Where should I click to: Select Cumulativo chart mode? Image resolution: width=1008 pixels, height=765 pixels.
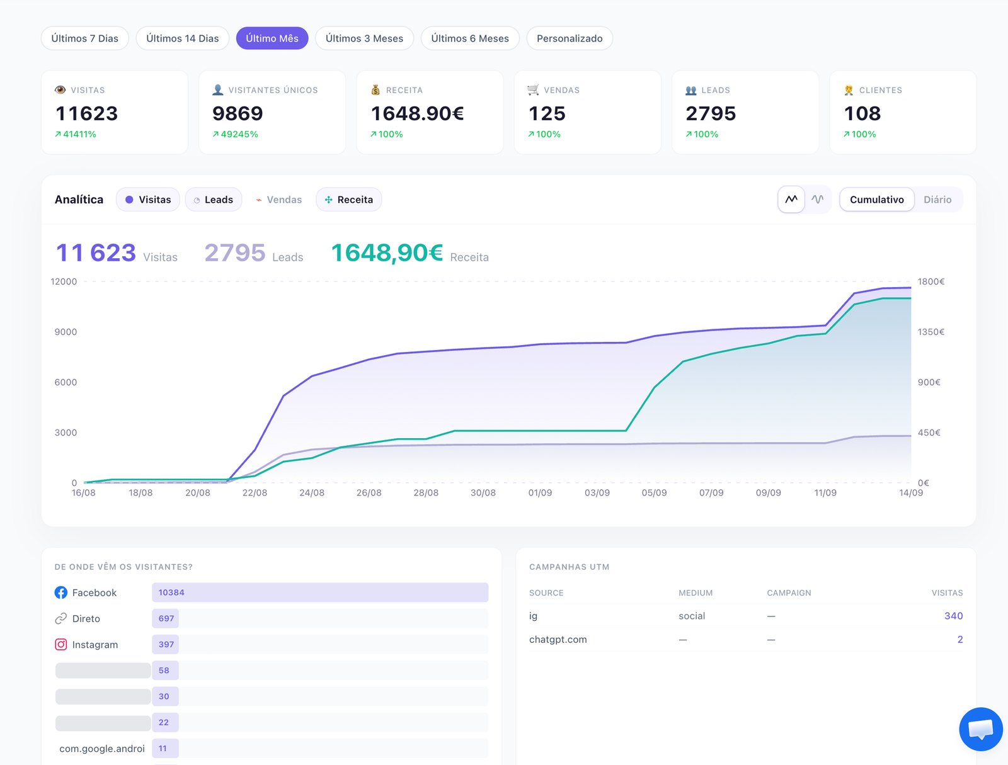[x=876, y=200]
